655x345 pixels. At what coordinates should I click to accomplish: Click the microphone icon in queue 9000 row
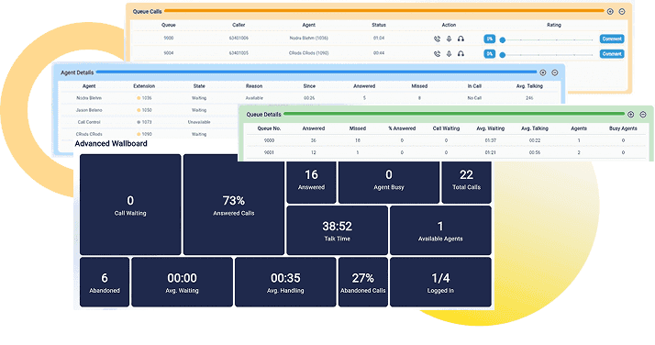[450, 39]
